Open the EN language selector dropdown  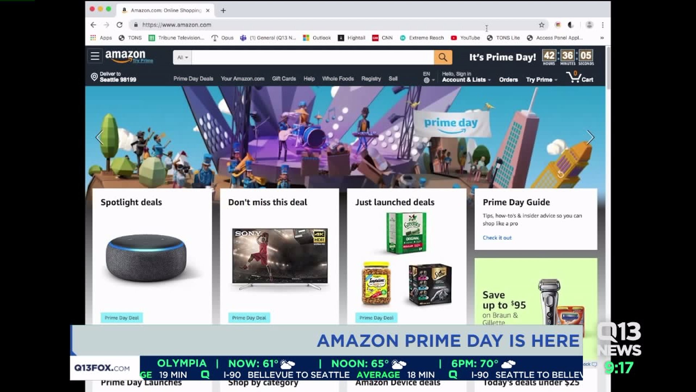428,77
